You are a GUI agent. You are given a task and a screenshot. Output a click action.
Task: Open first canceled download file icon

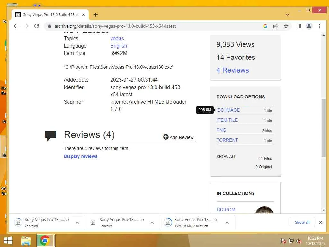tap(18, 222)
